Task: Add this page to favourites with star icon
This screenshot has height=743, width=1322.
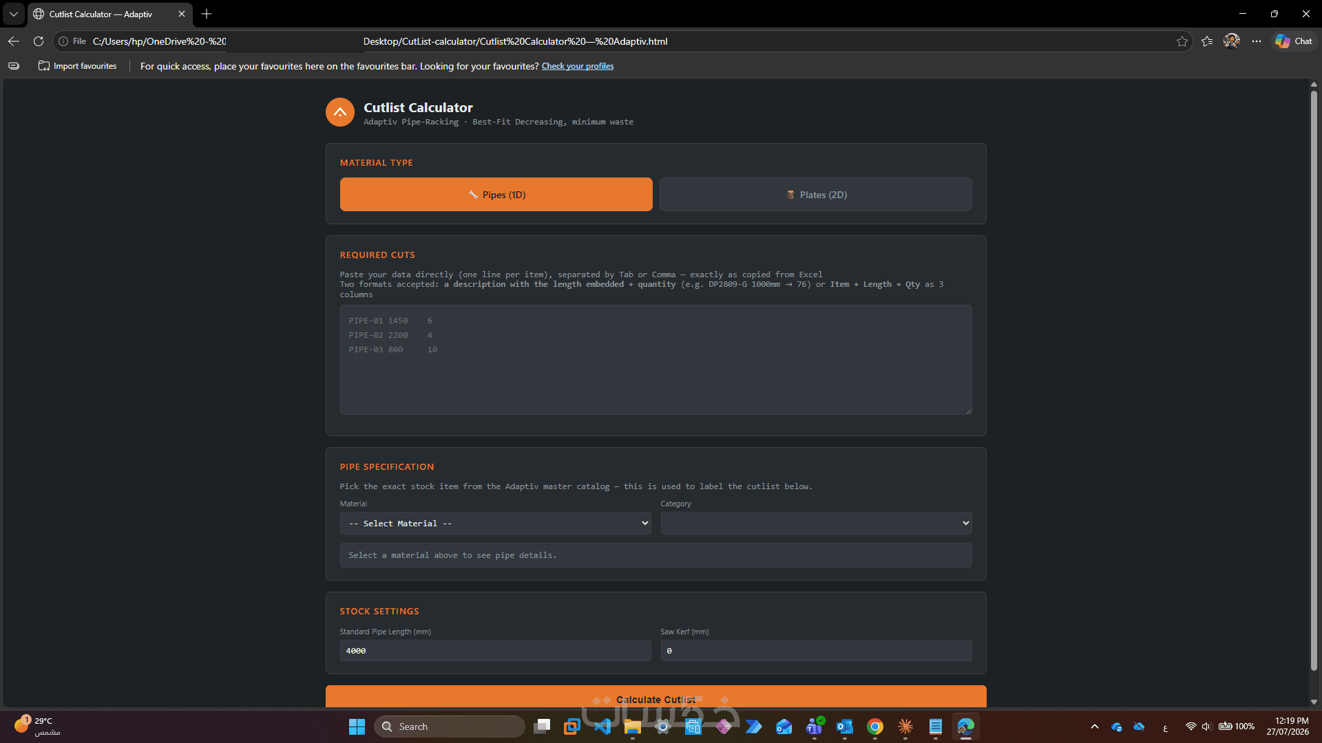Action: click(1182, 41)
